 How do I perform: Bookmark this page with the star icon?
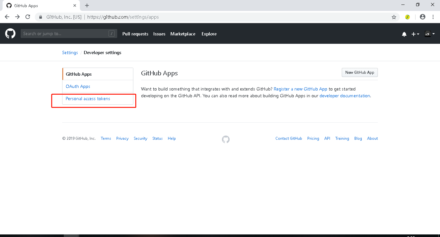tap(394, 17)
